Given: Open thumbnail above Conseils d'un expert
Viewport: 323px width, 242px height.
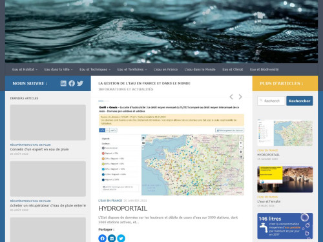Looking at the screenshot, I should tap(48, 123).
